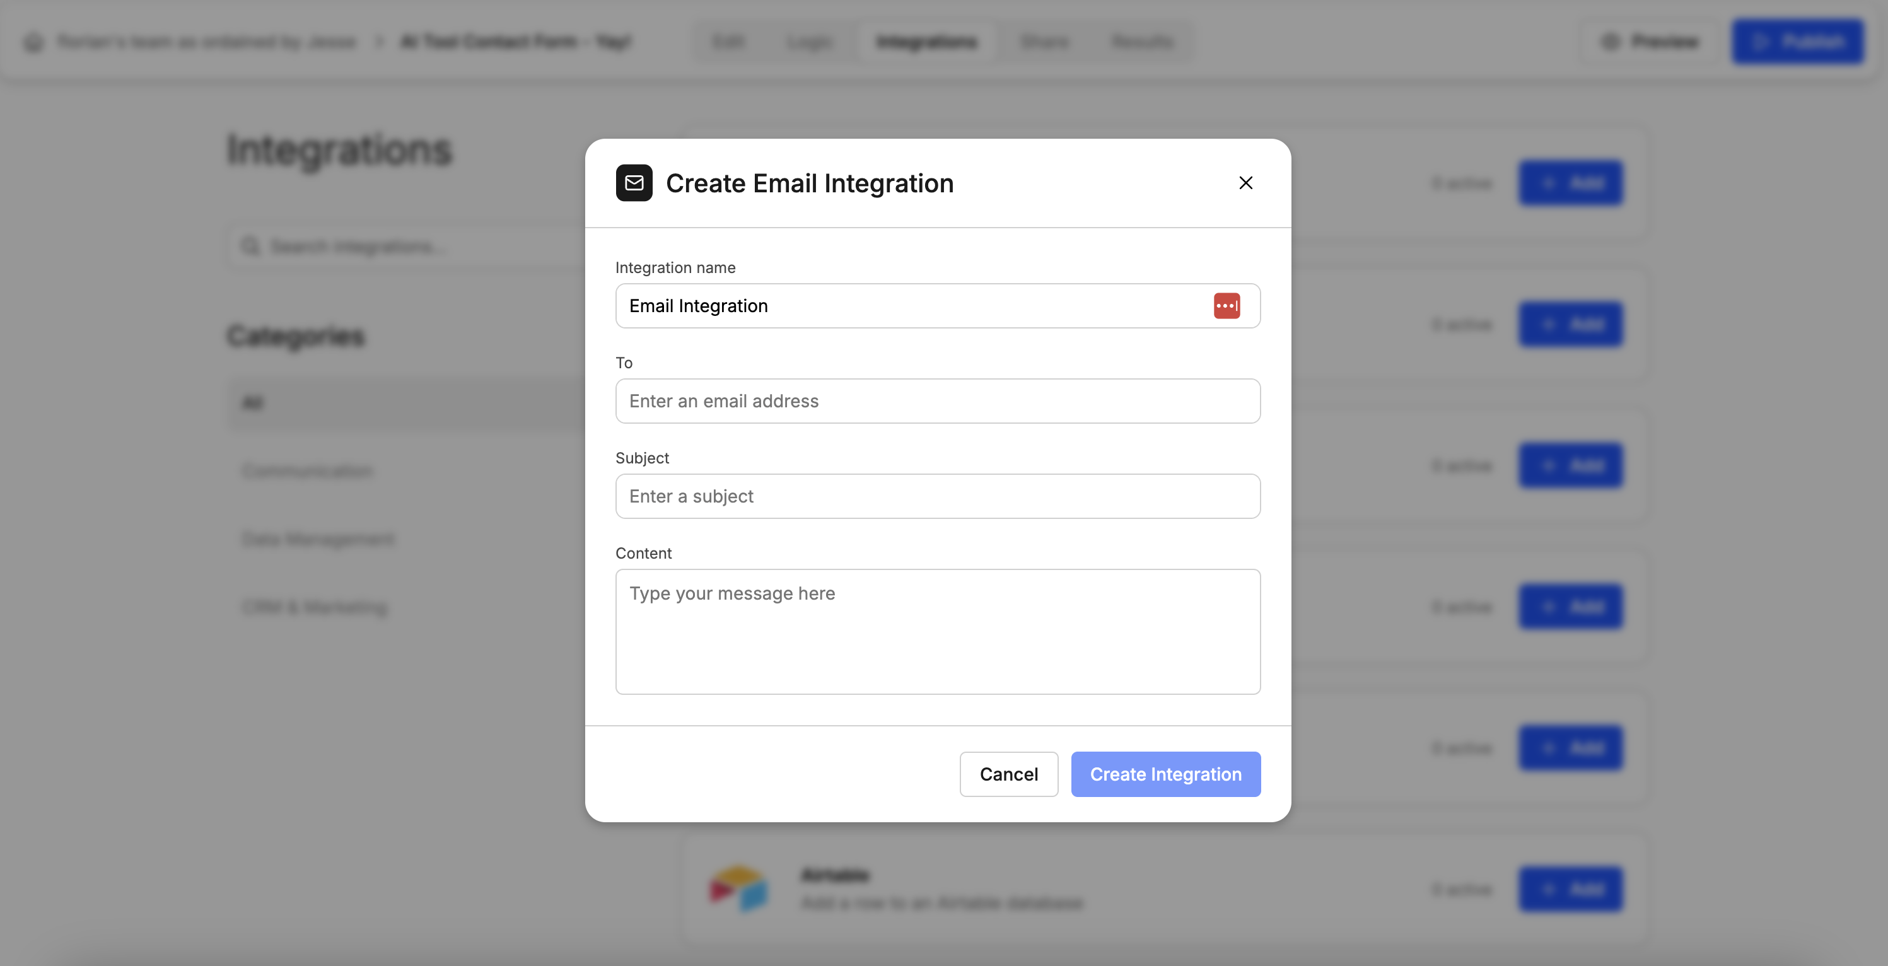Open the Results tab
This screenshot has height=966, width=1888.
coord(1142,42)
